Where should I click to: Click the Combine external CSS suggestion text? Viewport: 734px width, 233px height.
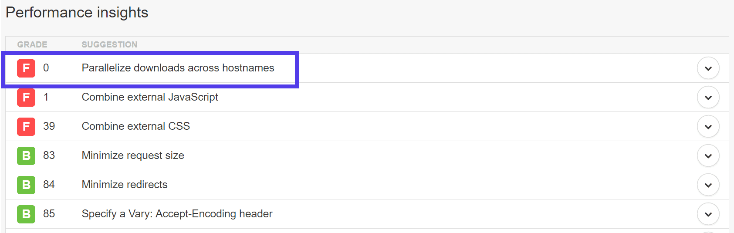click(135, 126)
